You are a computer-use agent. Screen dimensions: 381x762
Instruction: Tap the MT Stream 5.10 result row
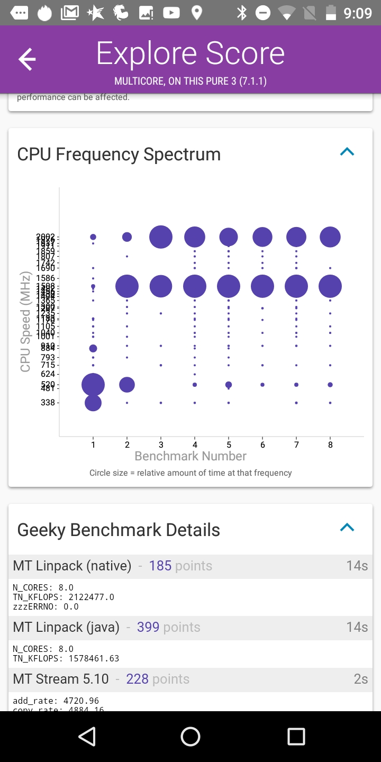tap(190, 679)
